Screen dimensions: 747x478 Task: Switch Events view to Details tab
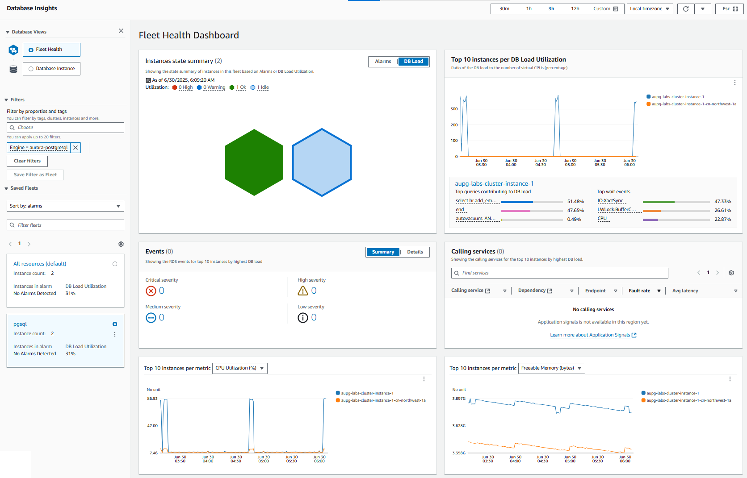click(415, 252)
